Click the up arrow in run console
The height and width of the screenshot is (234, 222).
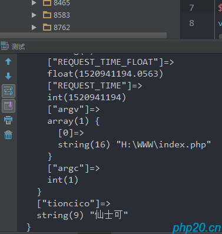(8, 61)
